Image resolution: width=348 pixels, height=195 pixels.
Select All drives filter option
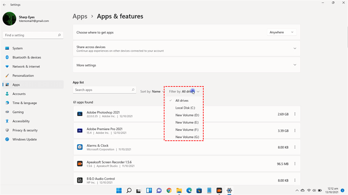(x=182, y=100)
